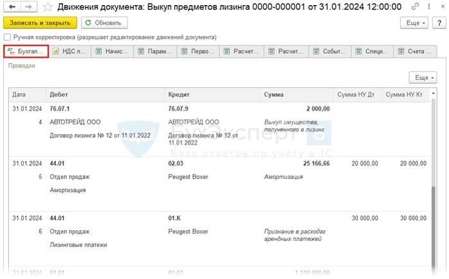Click the amount 2 000,00
449x279 pixels.
pos(318,109)
